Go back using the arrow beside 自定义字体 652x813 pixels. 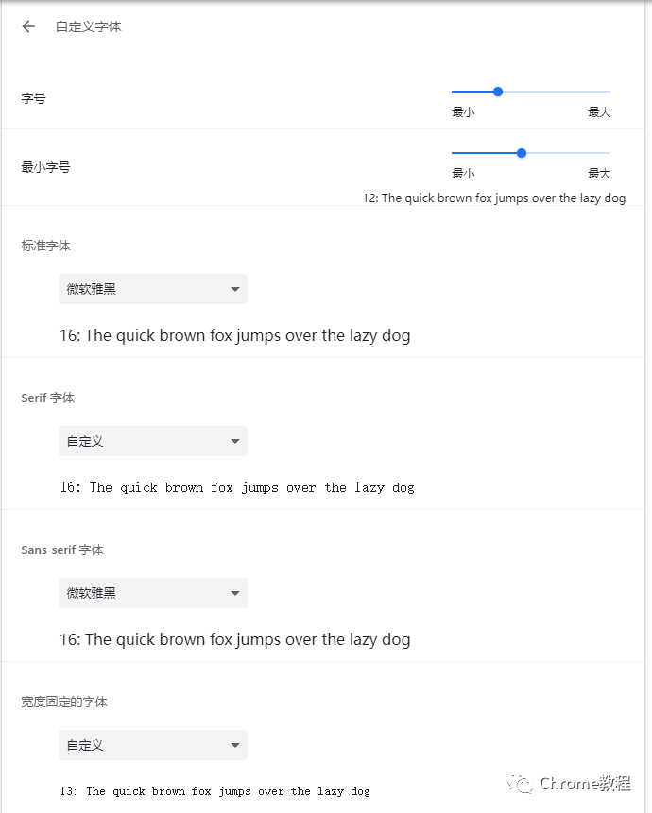tap(28, 26)
